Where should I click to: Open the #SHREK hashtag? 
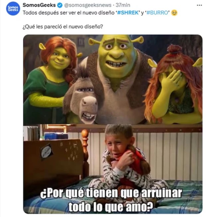click(128, 13)
